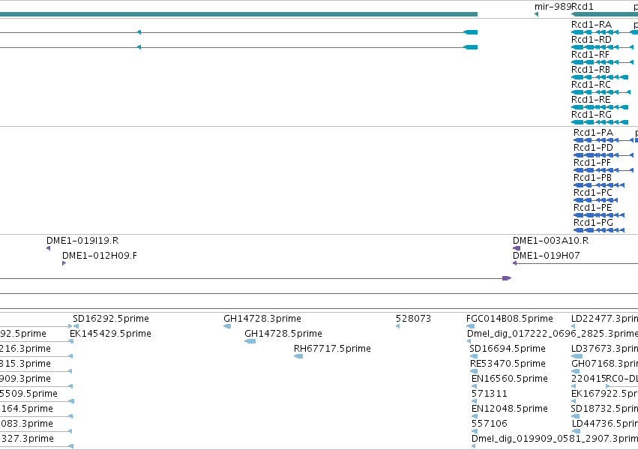The width and height of the screenshot is (638, 450).
Task: Click the long teal gene bar at top
Action: pyautogui.click(x=238, y=15)
